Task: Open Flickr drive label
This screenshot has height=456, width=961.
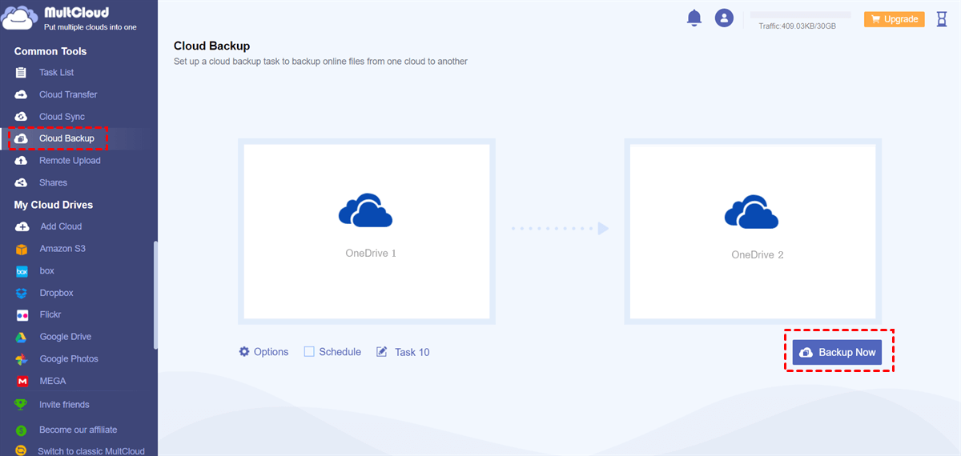Action: click(50, 315)
